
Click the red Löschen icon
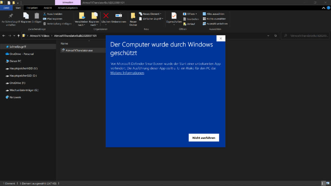point(106,15)
